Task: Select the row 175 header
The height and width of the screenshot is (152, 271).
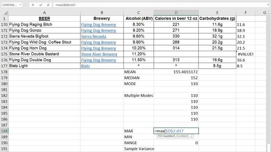Action: coord(4,54)
